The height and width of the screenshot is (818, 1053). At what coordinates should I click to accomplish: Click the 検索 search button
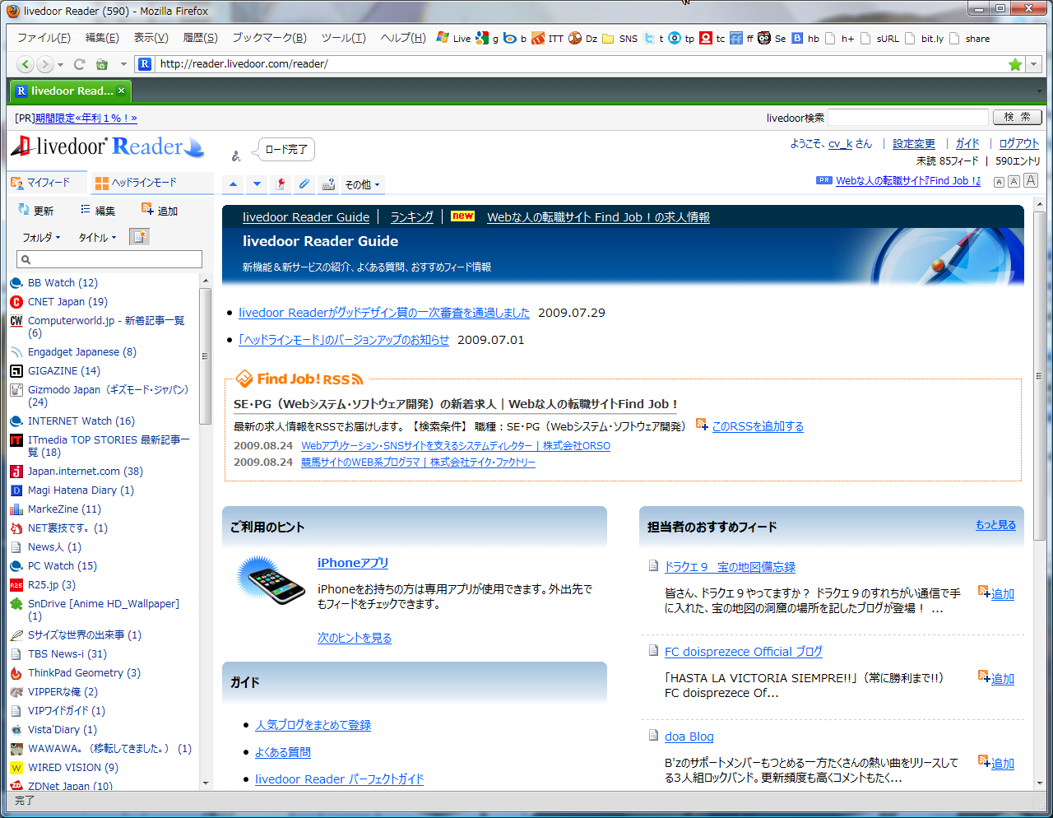tap(1017, 117)
